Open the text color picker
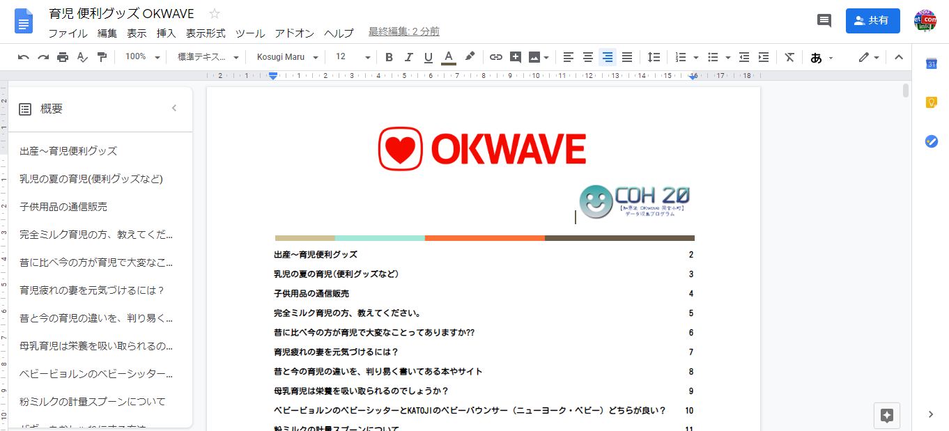The width and height of the screenshot is (949, 431). 449,57
